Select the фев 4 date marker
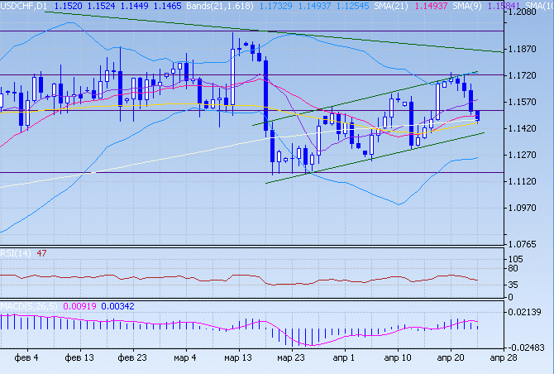The image size is (554, 374). point(27,358)
